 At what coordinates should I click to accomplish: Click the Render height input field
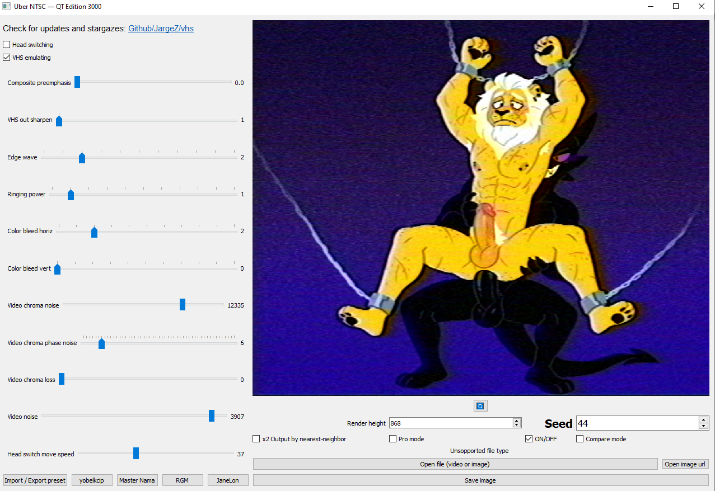[451, 423]
